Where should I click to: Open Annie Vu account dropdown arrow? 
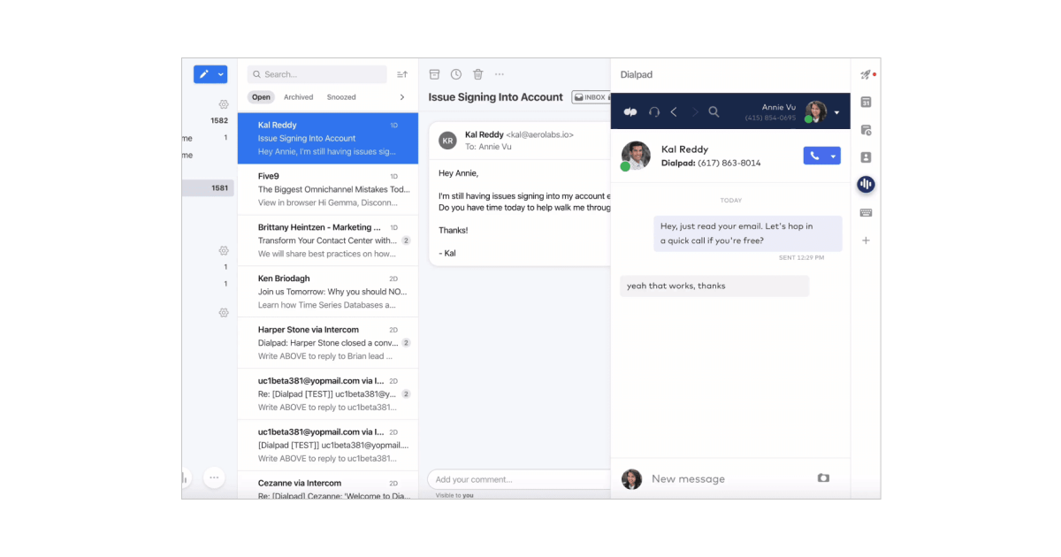837,112
